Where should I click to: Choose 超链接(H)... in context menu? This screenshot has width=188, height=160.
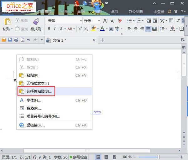tap(55, 125)
